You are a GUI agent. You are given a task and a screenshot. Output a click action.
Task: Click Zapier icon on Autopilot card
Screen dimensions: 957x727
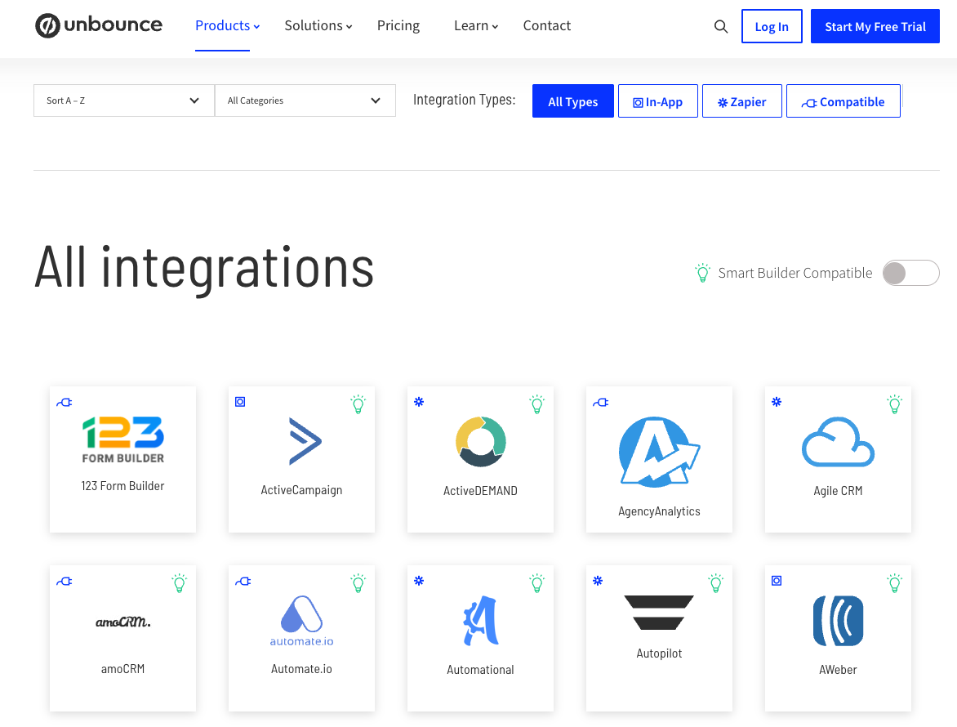598,581
